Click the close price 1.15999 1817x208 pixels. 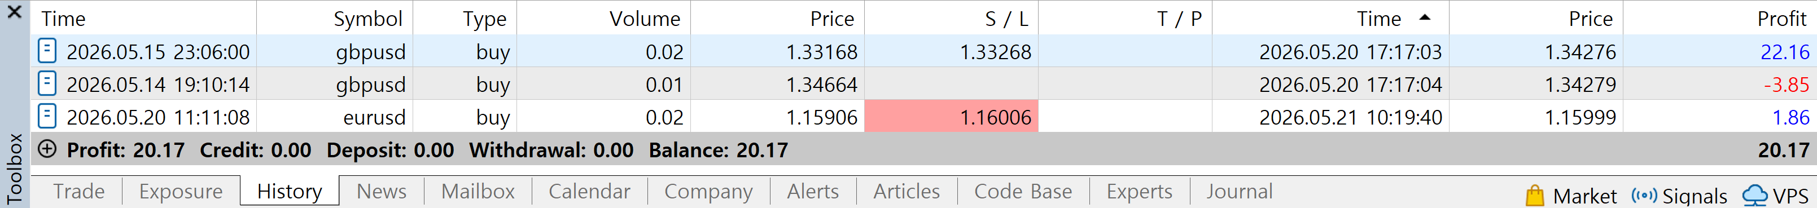pos(1580,117)
